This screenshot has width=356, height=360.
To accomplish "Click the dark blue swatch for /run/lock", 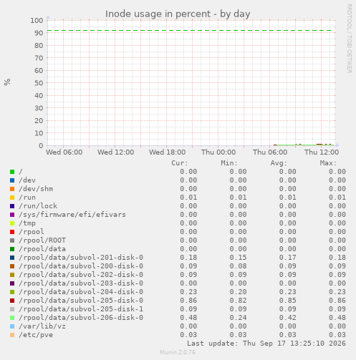I will (x=12, y=206).
